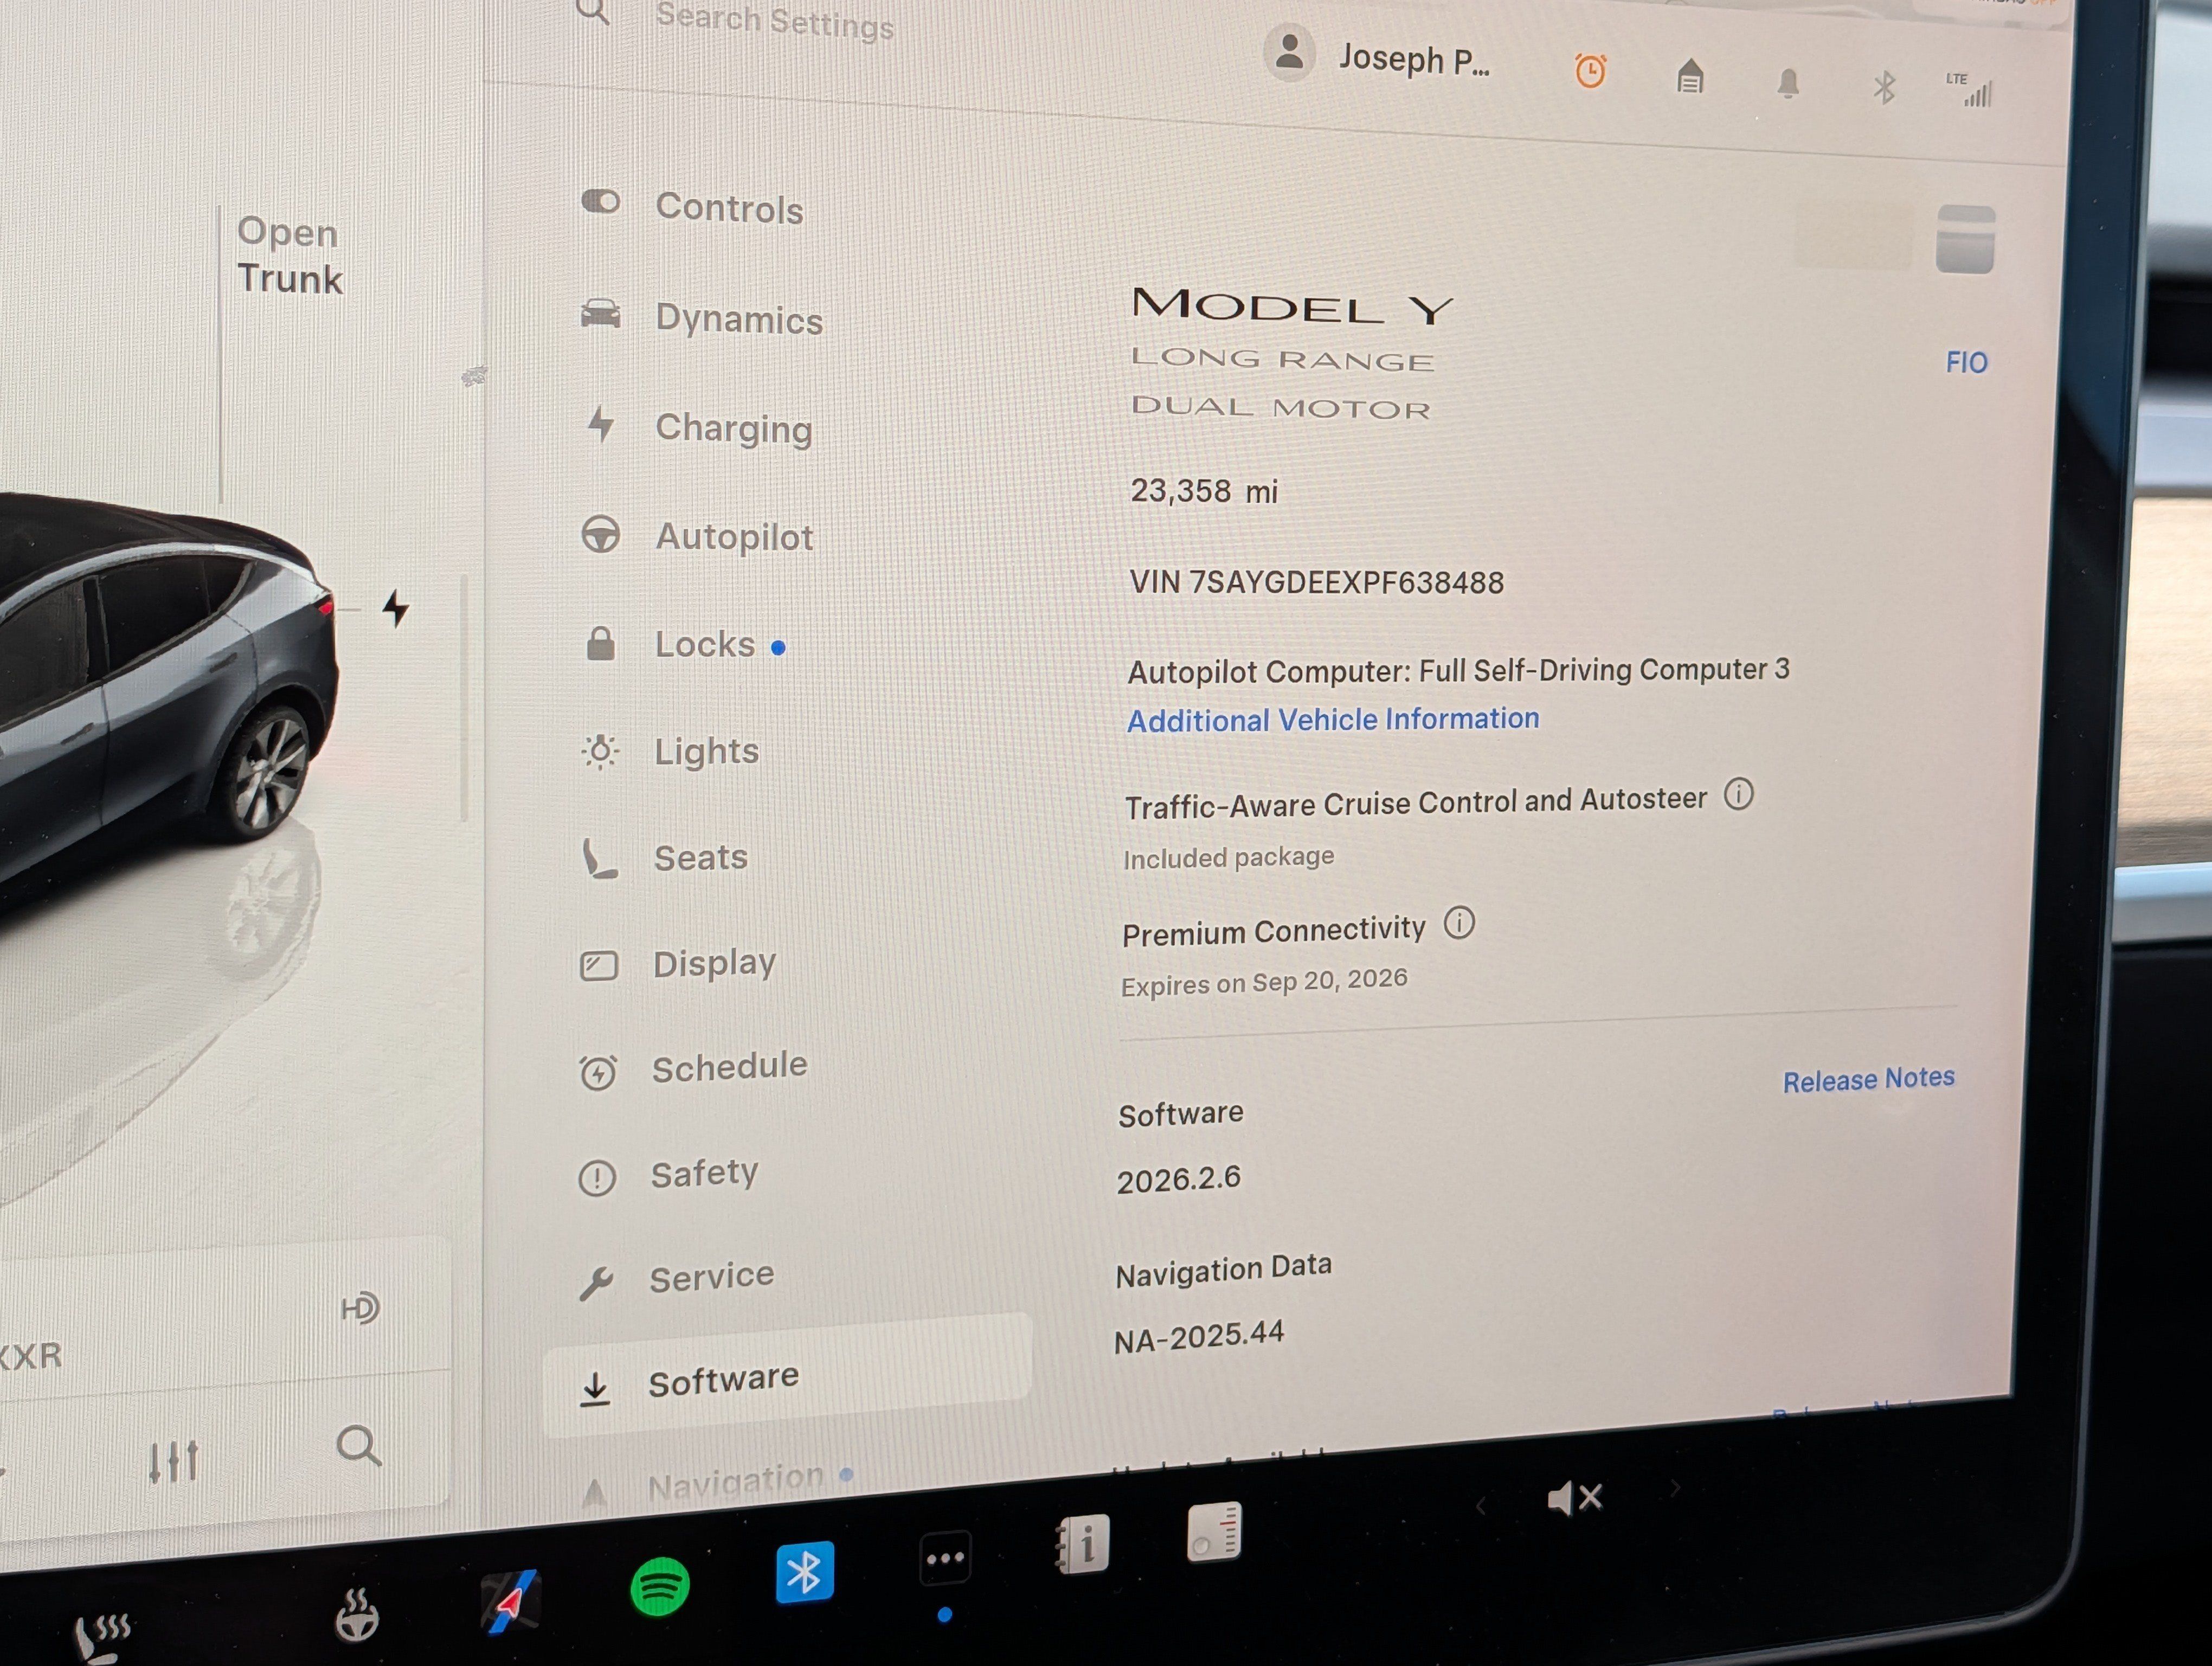Open Seats settings

pos(664,858)
